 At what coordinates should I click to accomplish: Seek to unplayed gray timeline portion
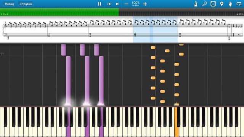(x=181, y=12)
